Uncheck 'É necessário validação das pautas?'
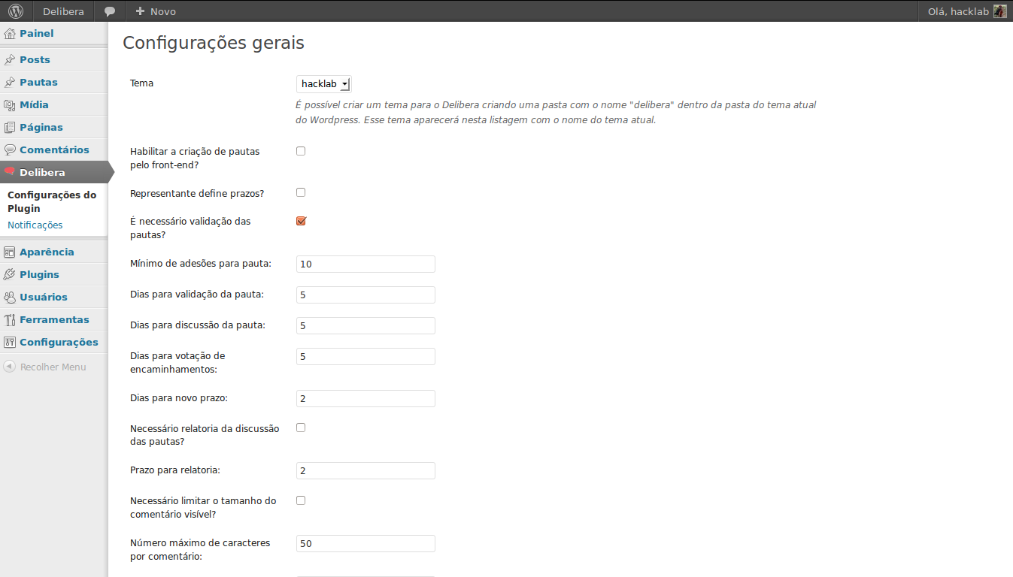The height and width of the screenshot is (577, 1013). pos(301,221)
